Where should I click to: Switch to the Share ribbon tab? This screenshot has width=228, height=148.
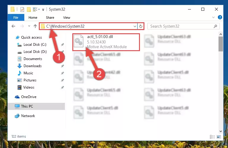pyautogui.click(x=50, y=18)
